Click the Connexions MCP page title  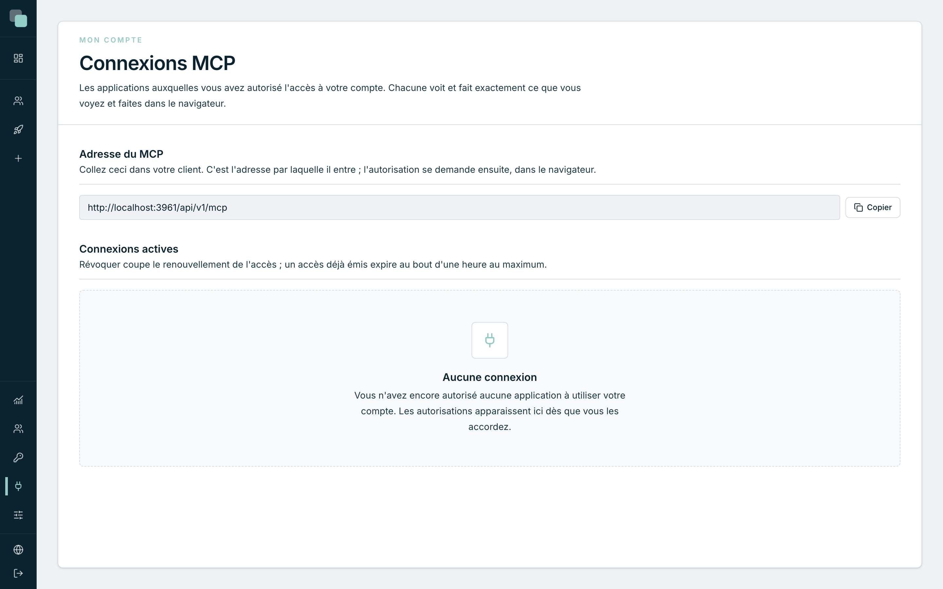tap(157, 63)
